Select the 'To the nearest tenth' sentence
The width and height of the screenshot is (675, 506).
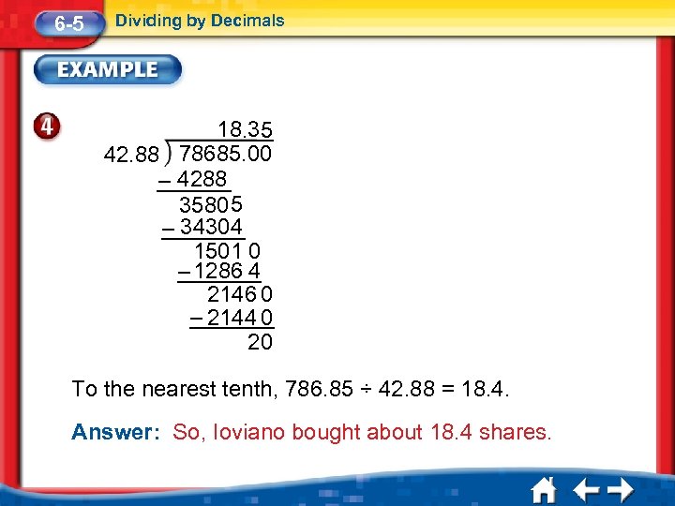[x=291, y=389]
